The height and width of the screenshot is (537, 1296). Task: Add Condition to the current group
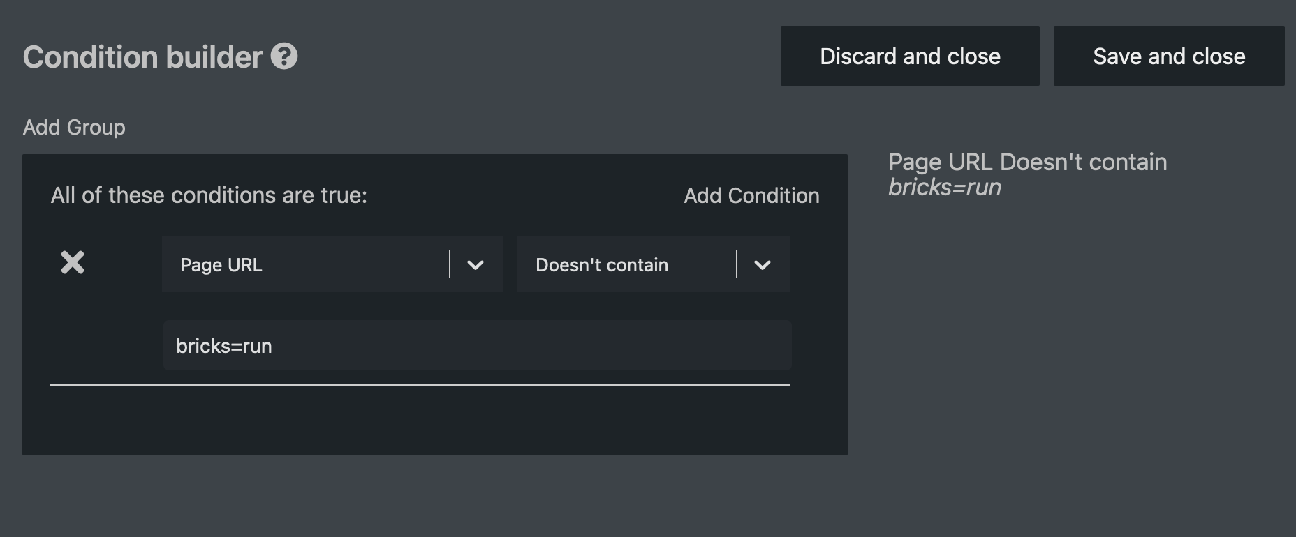(x=751, y=196)
